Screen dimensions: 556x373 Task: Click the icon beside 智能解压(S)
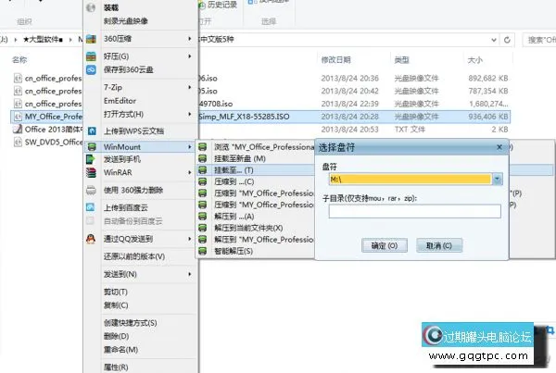point(202,251)
